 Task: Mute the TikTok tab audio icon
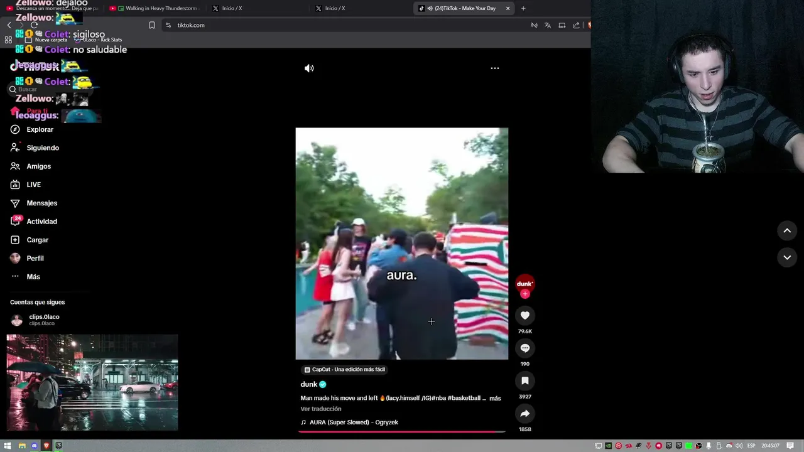[430, 8]
